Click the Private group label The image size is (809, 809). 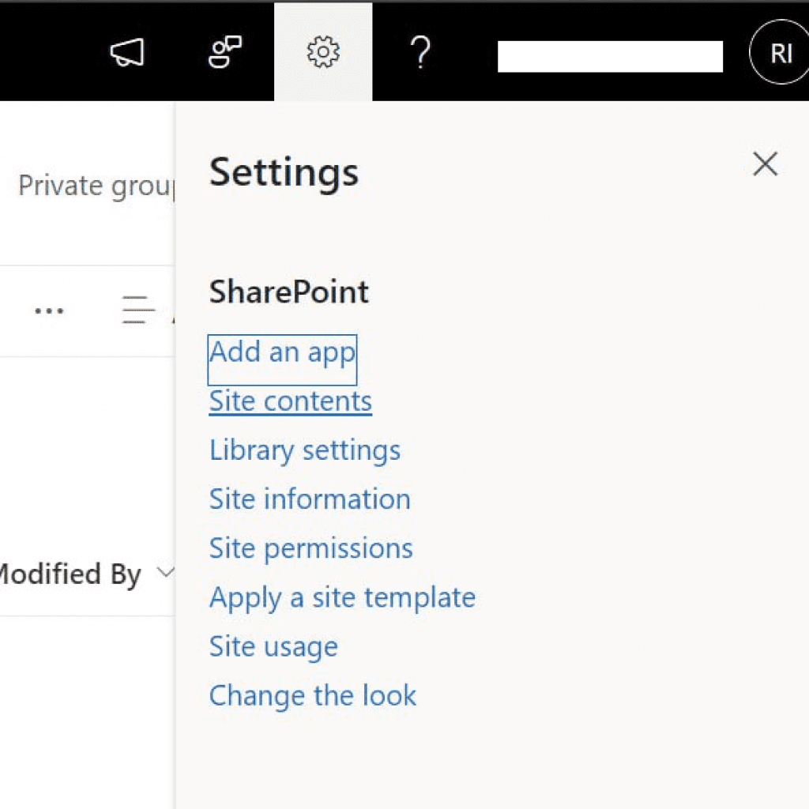click(95, 186)
